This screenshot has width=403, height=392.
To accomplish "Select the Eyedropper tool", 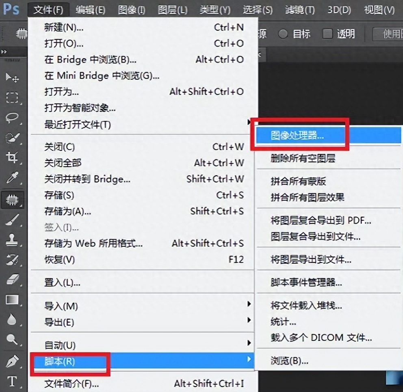I will point(12,177).
